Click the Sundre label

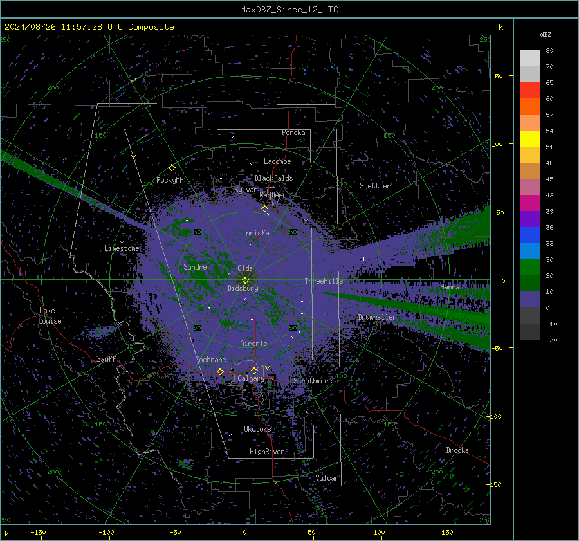click(x=195, y=266)
